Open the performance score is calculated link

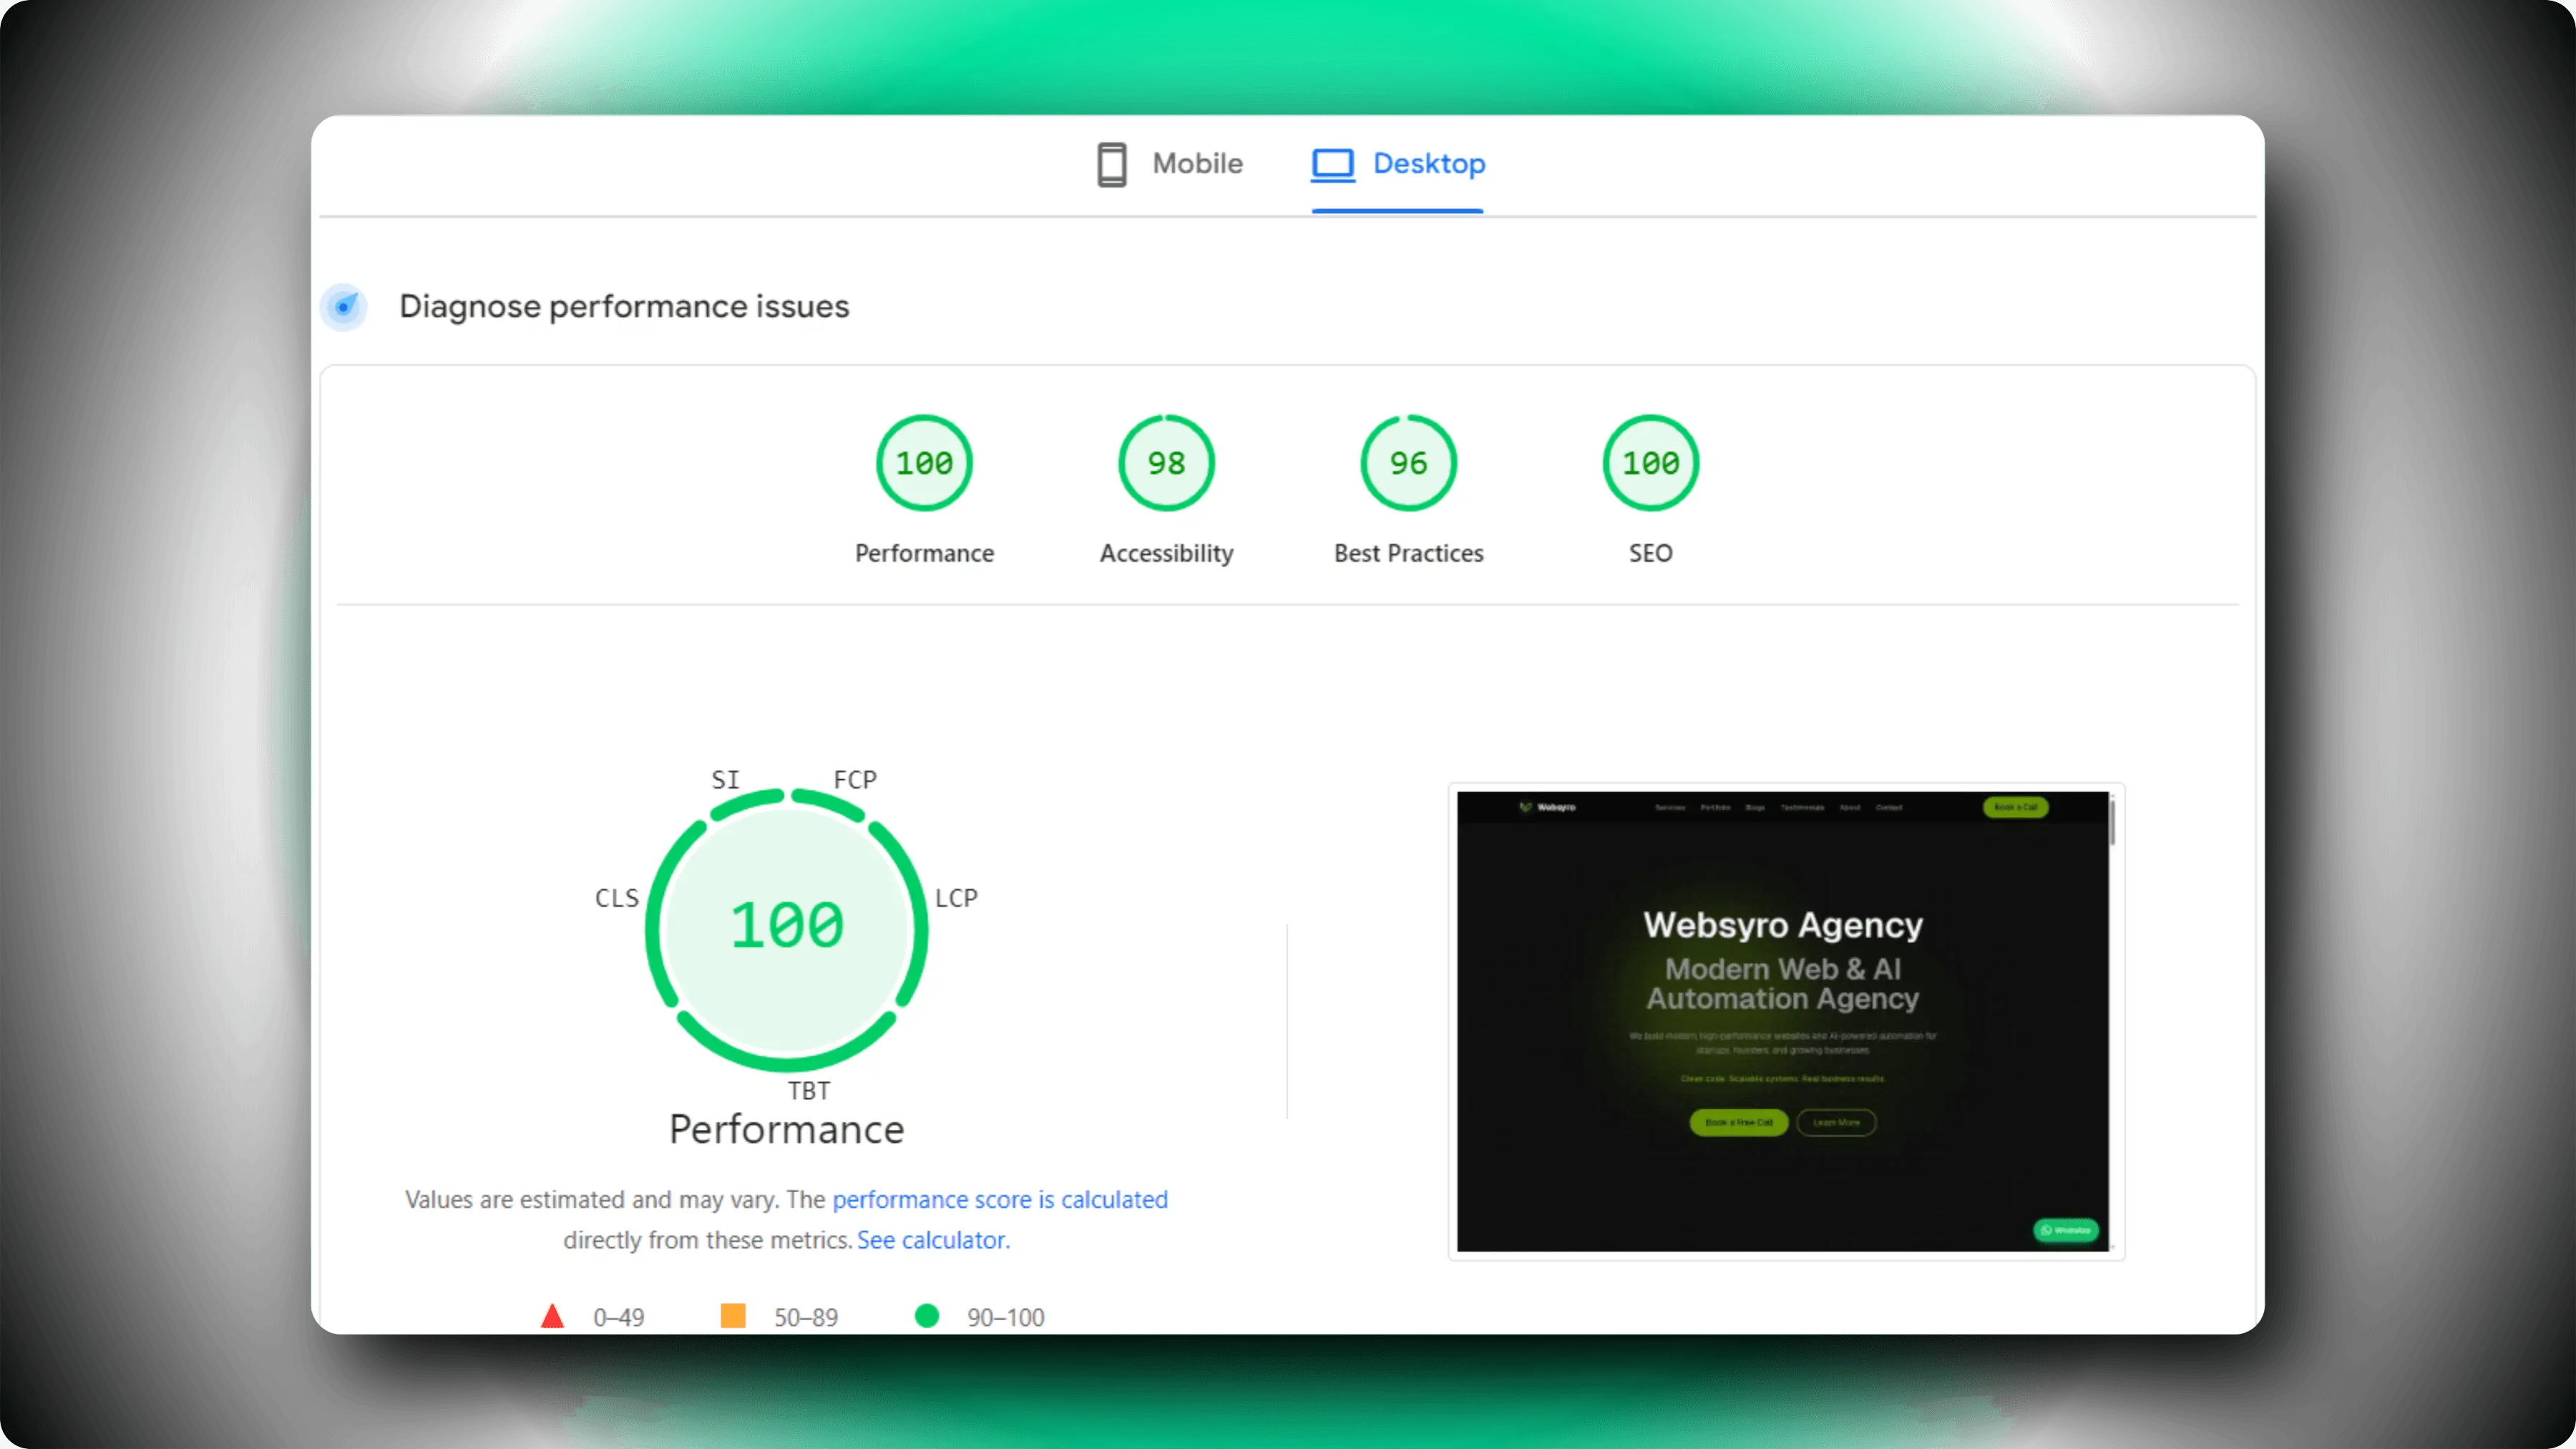tap(999, 1199)
